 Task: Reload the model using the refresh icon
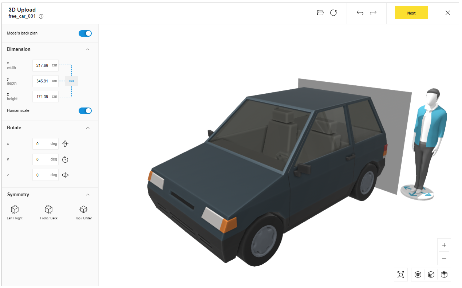coord(333,13)
